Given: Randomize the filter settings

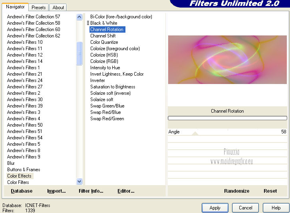Looking at the screenshot, I should (x=236, y=191).
